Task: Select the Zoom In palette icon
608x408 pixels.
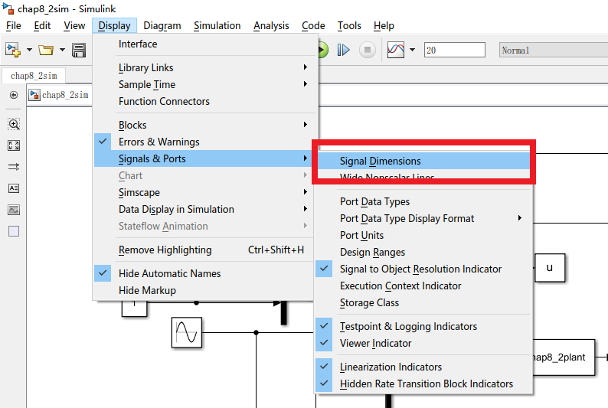Action: click(x=14, y=124)
